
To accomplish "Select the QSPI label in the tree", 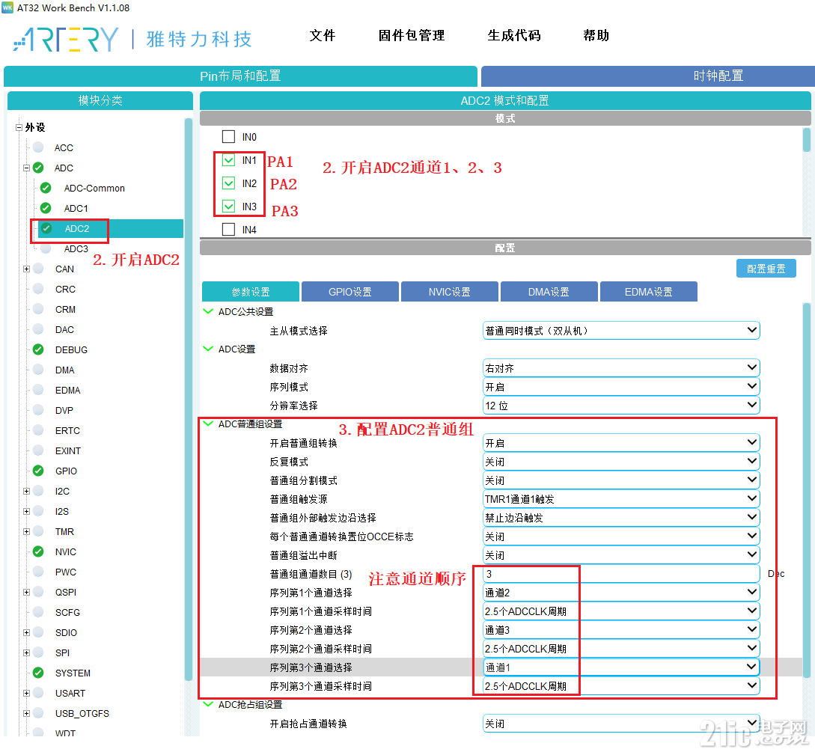I will click(x=66, y=592).
